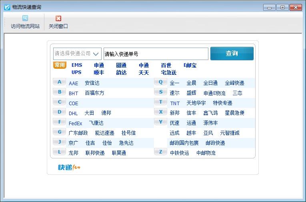Image resolution: width=306 pixels, height=202 pixels.
Task: Click the 快递100 logo
Action: [x=69, y=167]
